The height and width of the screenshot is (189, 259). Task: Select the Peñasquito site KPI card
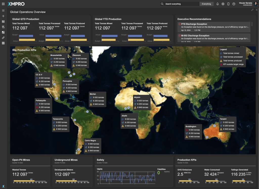pyautogui.click(x=43, y=106)
